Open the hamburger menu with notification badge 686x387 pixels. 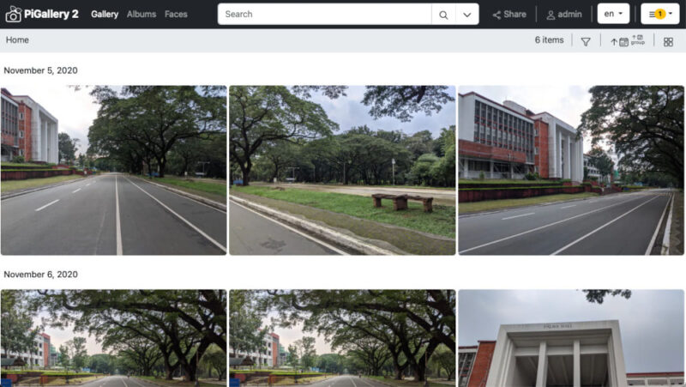click(x=660, y=14)
